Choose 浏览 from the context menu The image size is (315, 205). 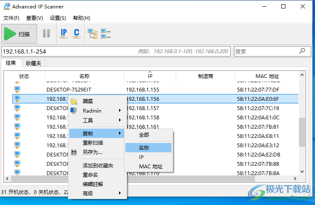[98, 101]
